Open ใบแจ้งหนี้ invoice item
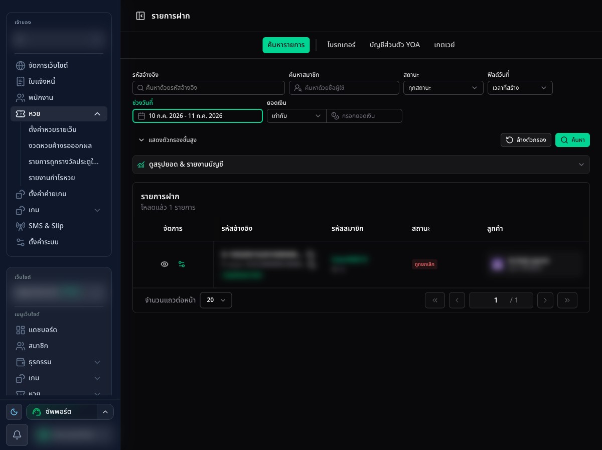The height and width of the screenshot is (450, 602). (x=59, y=81)
